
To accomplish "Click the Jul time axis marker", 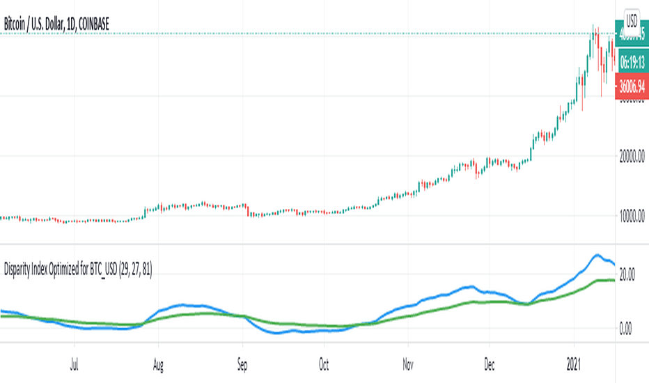I will [x=74, y=365].
